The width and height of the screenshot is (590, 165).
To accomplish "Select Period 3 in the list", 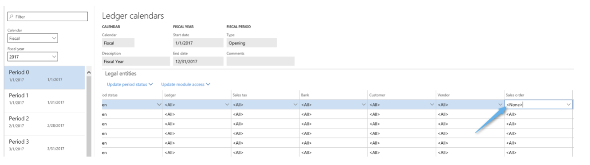I will pyautogui.click(x=44, y=146).
